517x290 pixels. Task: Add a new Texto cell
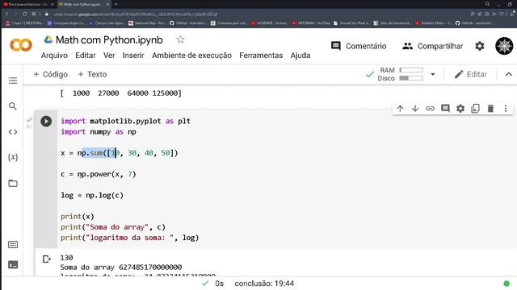tap(92, 74)
